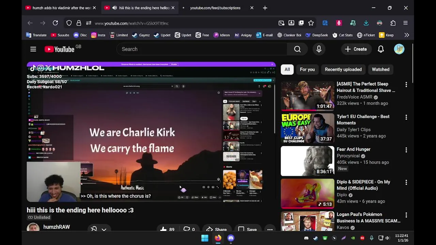
Task: Open the extensions puzzle piece menu
Action: [393, 23]
